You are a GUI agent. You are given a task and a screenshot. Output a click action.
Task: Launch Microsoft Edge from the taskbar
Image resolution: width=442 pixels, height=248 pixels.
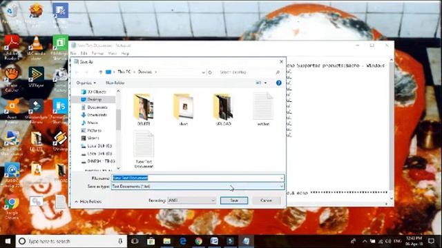(183, 241)
